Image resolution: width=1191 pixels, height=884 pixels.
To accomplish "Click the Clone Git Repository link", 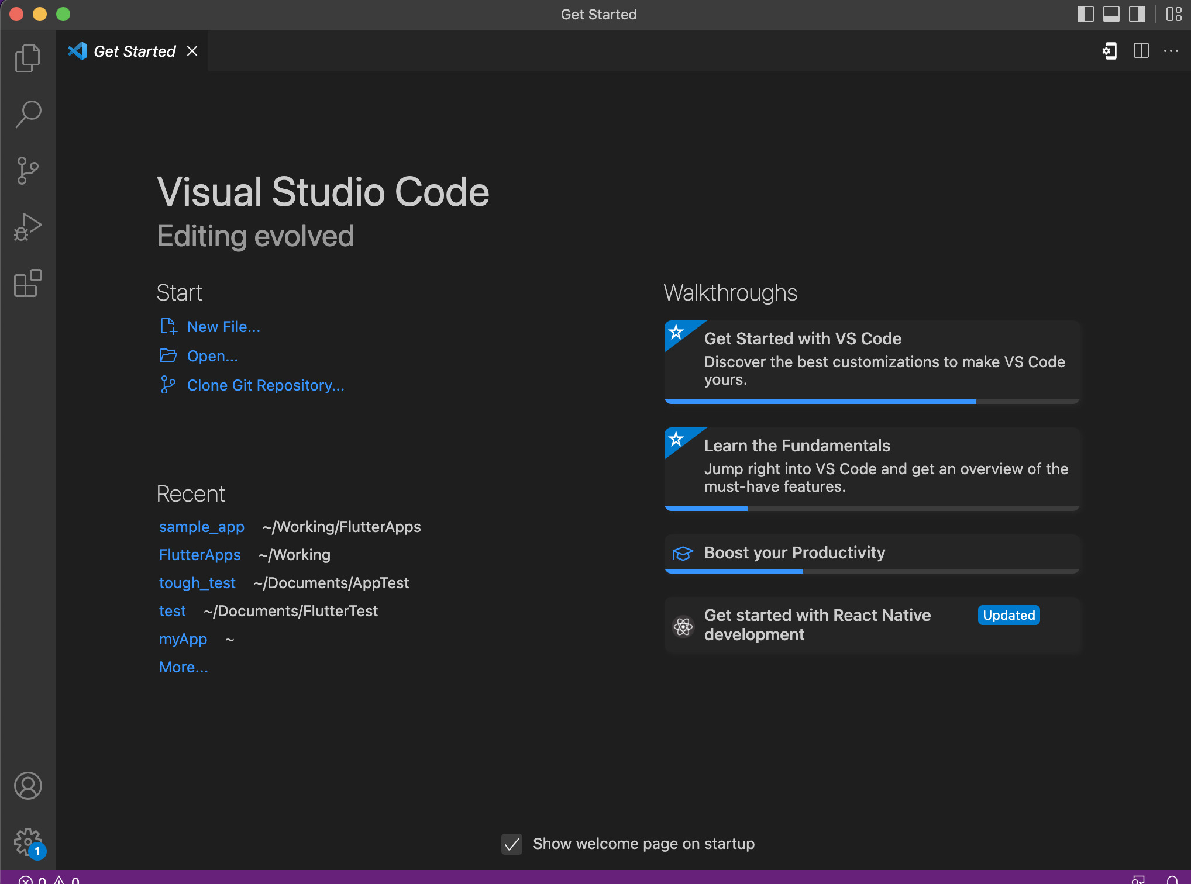I will 266,385.
